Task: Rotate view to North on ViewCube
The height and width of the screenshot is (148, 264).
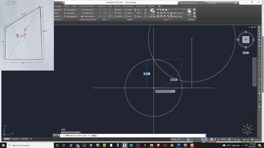Action: tap(246, 32)
